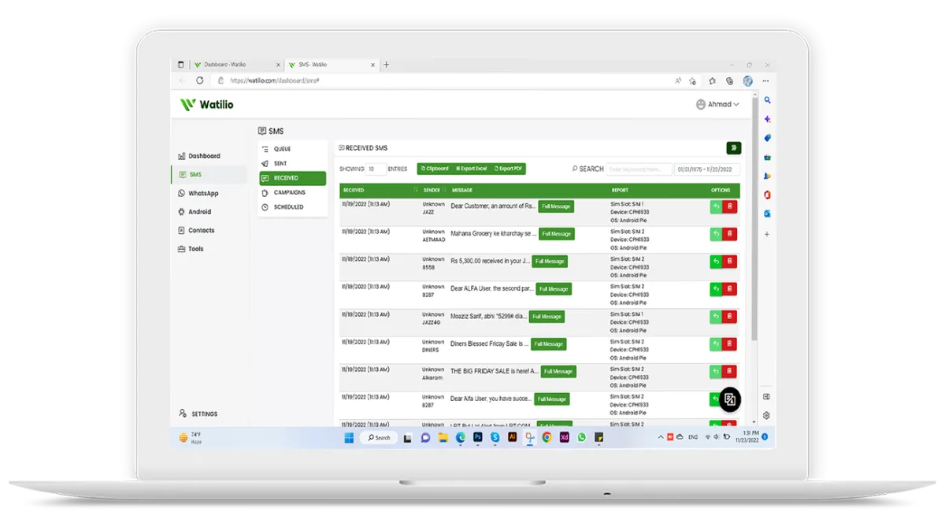Reply to the JAZZ sender message
The image size is (945, 531).
click(x=716, y=206)
